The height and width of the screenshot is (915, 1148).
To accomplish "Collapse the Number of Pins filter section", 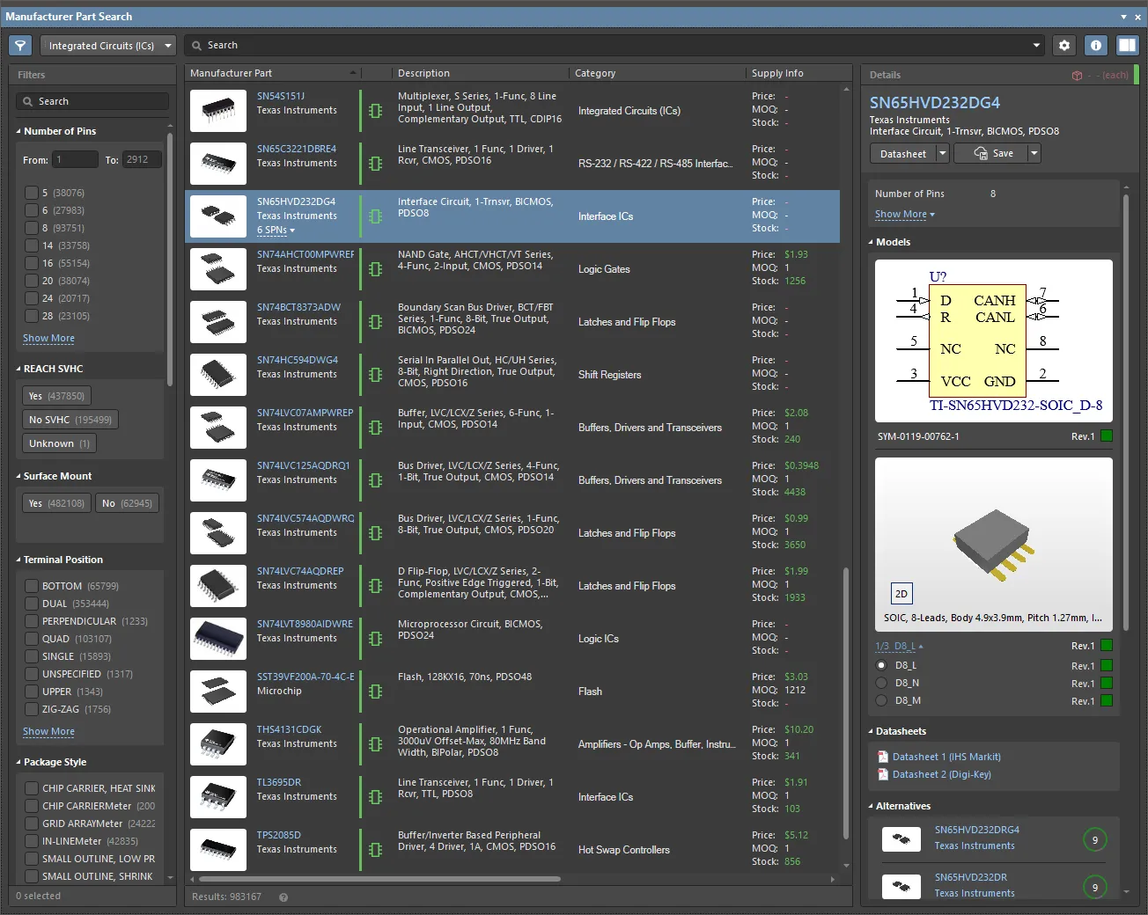I will click(x=18, y=131).
